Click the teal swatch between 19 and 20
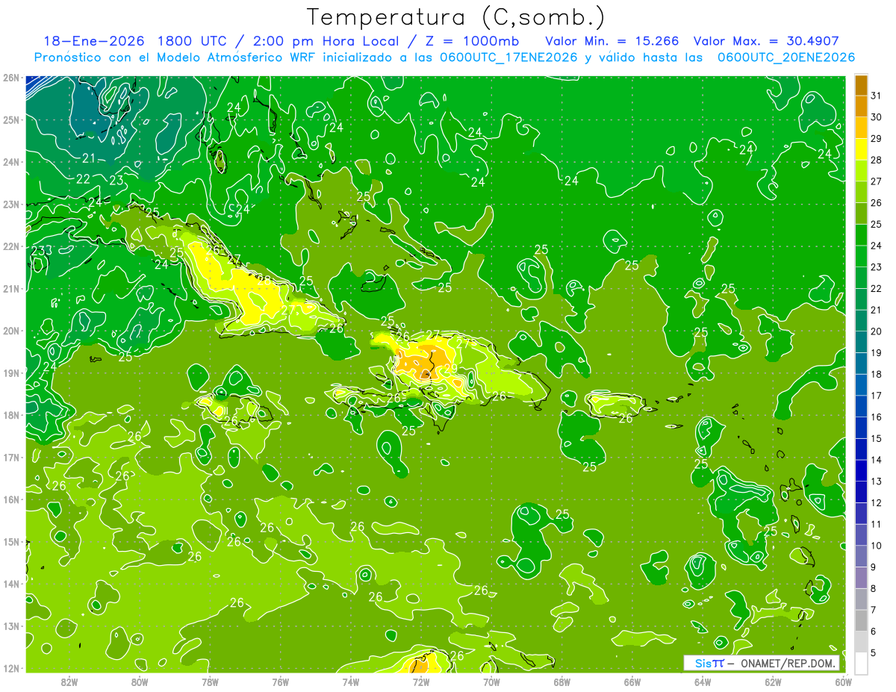 861,342
